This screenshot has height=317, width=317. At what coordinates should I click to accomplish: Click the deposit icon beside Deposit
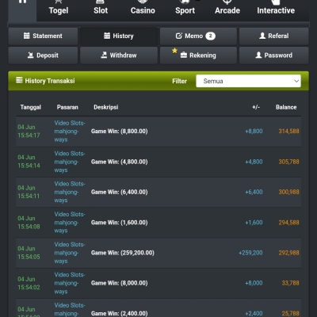(31, 55)
